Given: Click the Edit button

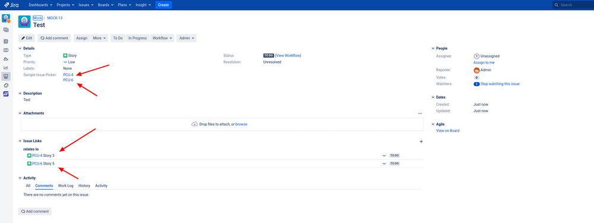Looking at the screenshot, I should click(x=27, y=38).
